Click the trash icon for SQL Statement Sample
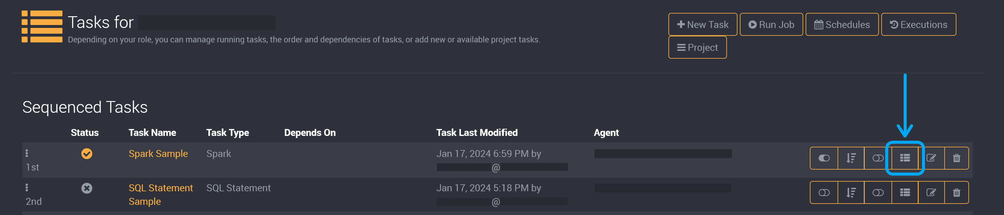Screen dimensions: 1004x215 click(956, 192)
